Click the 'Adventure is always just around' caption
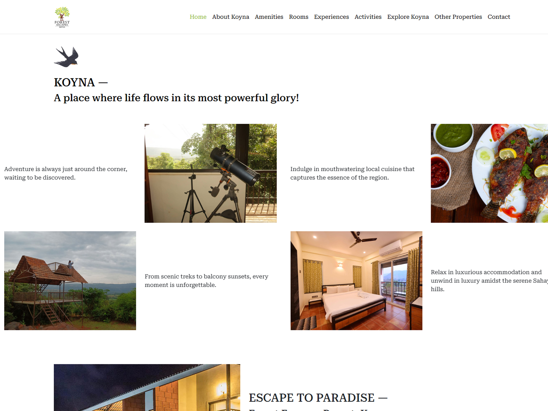Viewport: 548px width, 411px height. point(66,173)
